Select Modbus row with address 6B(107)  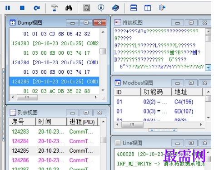(x=159, y=111)
